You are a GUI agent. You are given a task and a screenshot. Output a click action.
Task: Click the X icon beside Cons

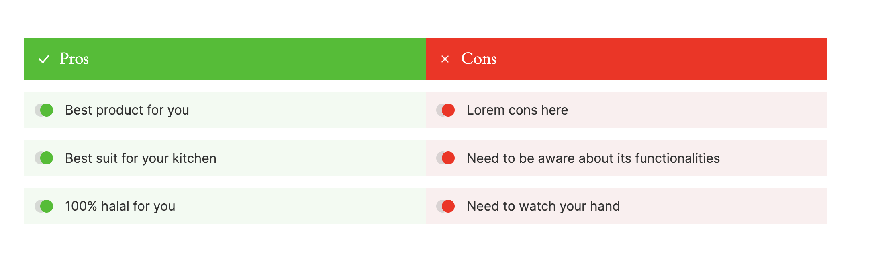point(445,59)
